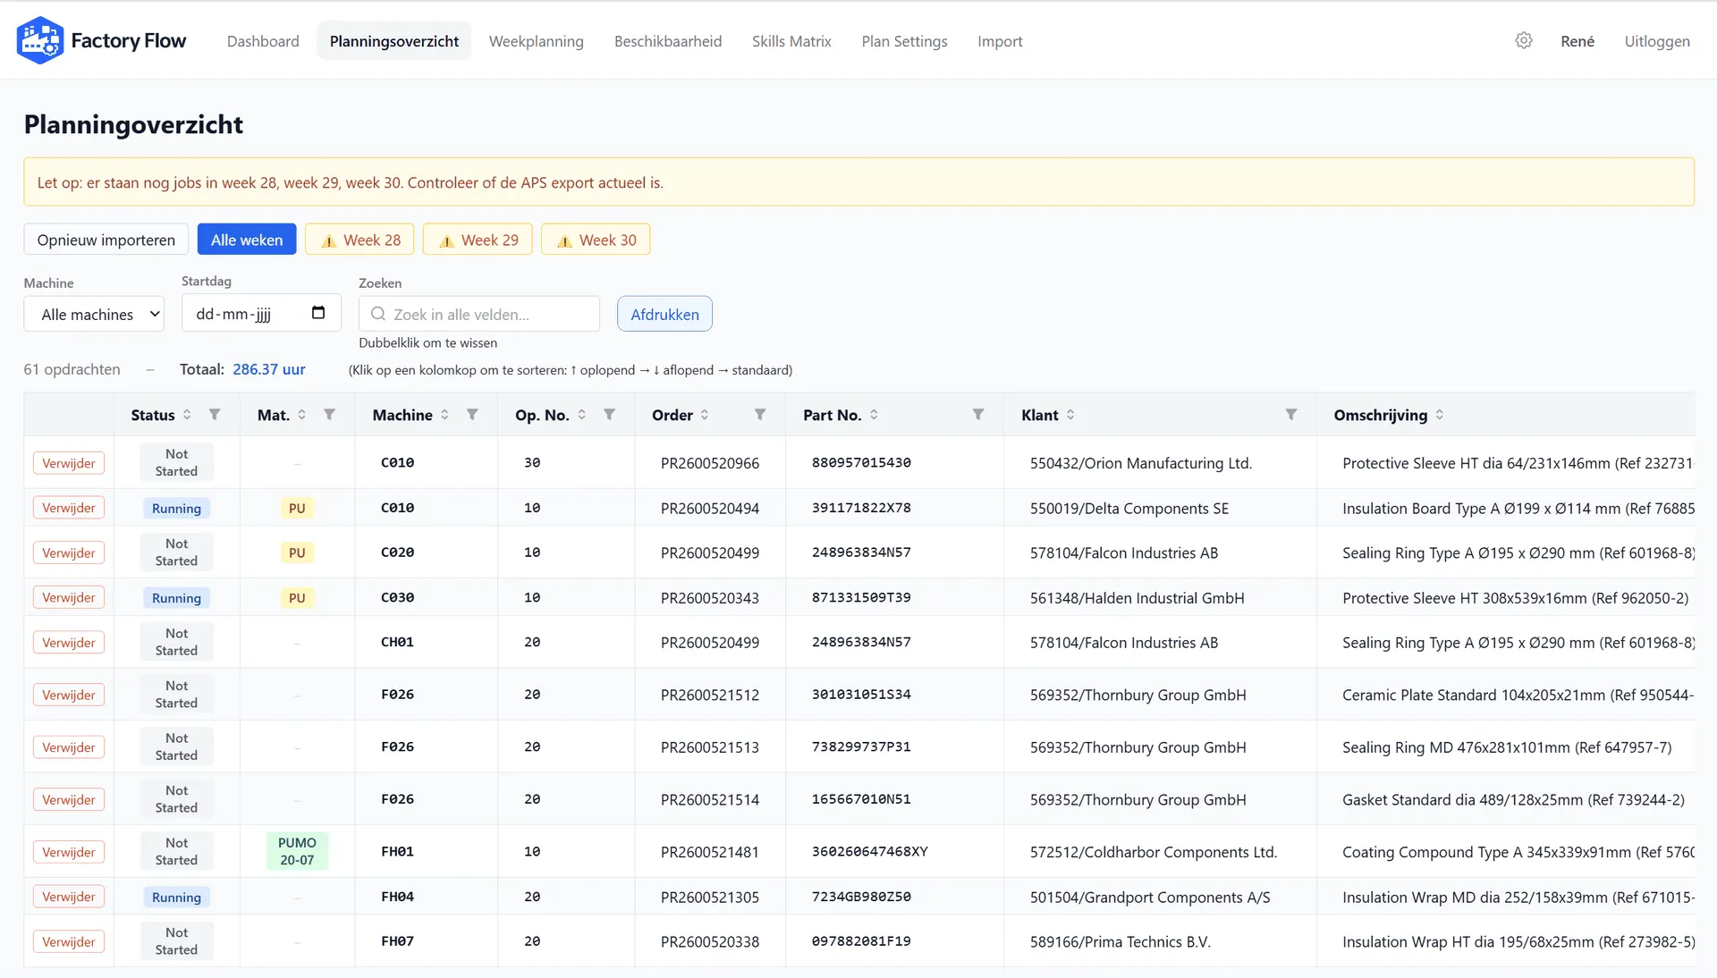Sort by Klant using its sort arrows
Viewport: 1717px width, 978px height.
tap(1070, 414)
